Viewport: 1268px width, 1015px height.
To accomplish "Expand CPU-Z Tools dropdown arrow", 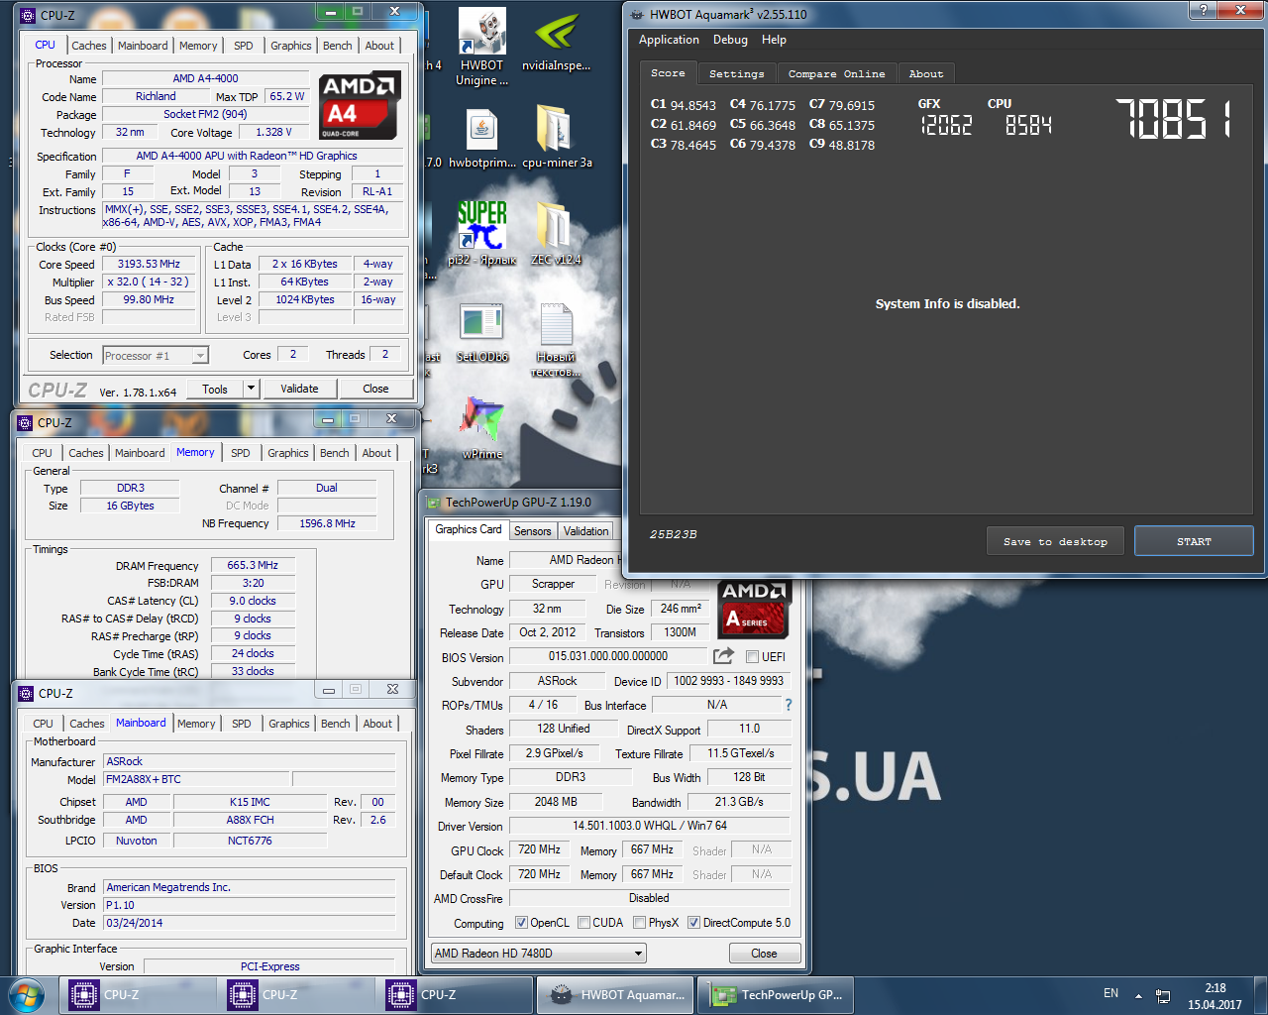I will [251, 389].
